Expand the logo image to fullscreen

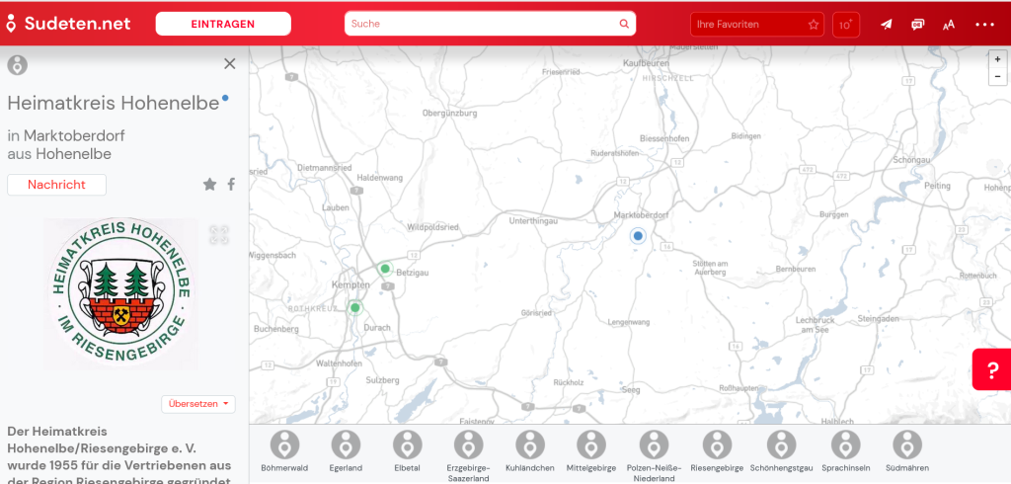point(219,235)
